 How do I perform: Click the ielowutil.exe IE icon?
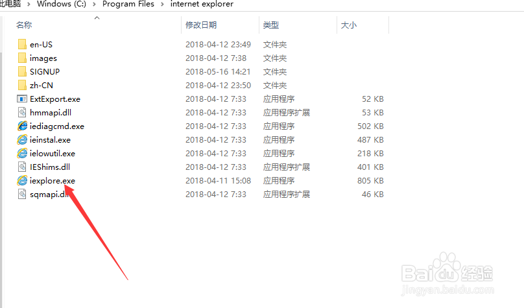tap(22, 153)
